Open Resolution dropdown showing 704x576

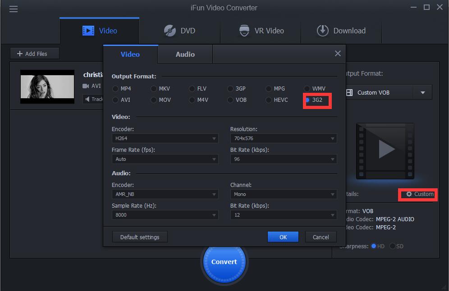(284, 138)
